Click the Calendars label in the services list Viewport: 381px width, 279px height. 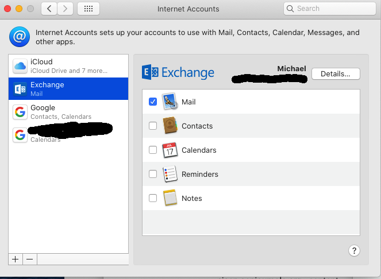(199, 150)
